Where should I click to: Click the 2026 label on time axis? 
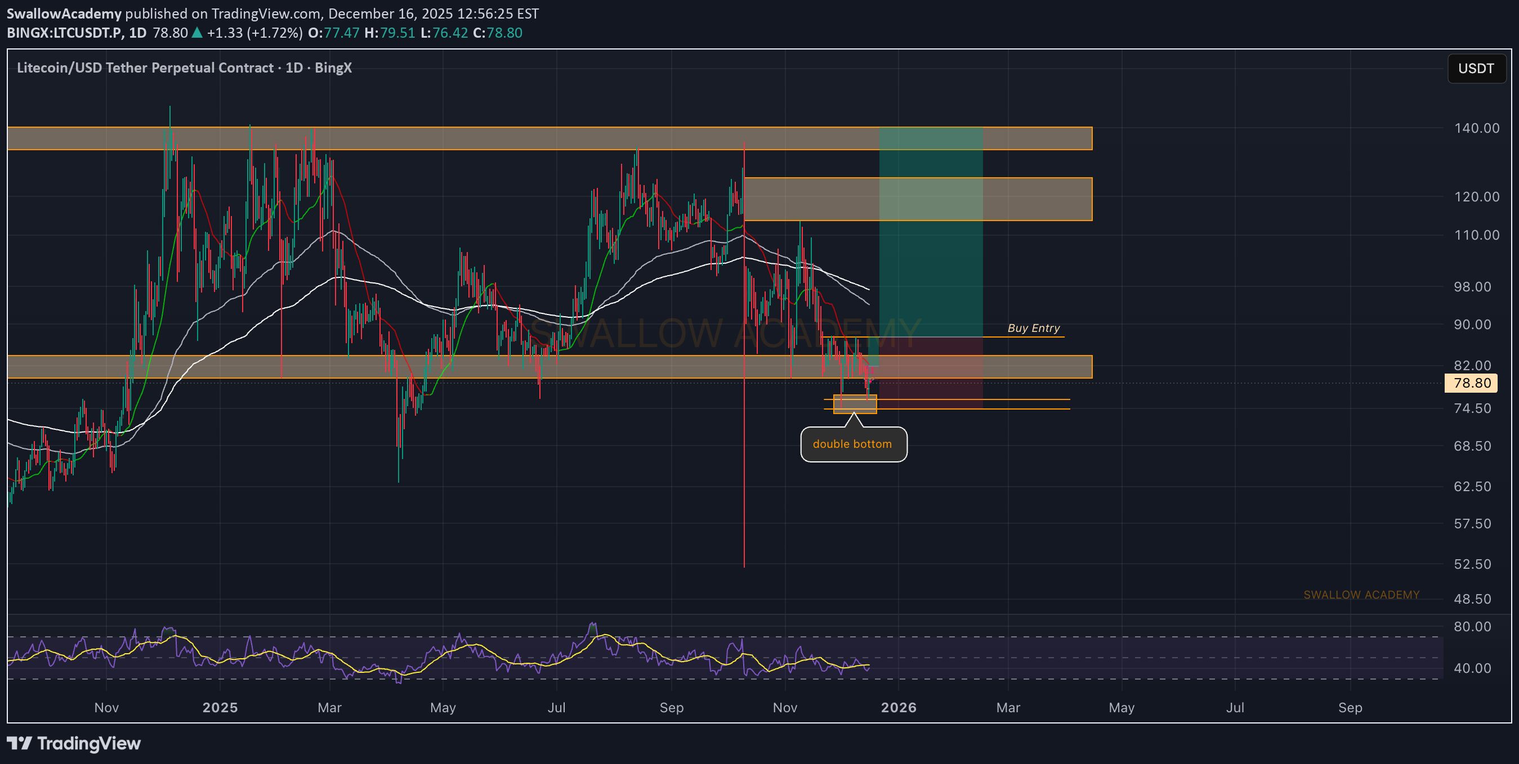click(898, 707)
